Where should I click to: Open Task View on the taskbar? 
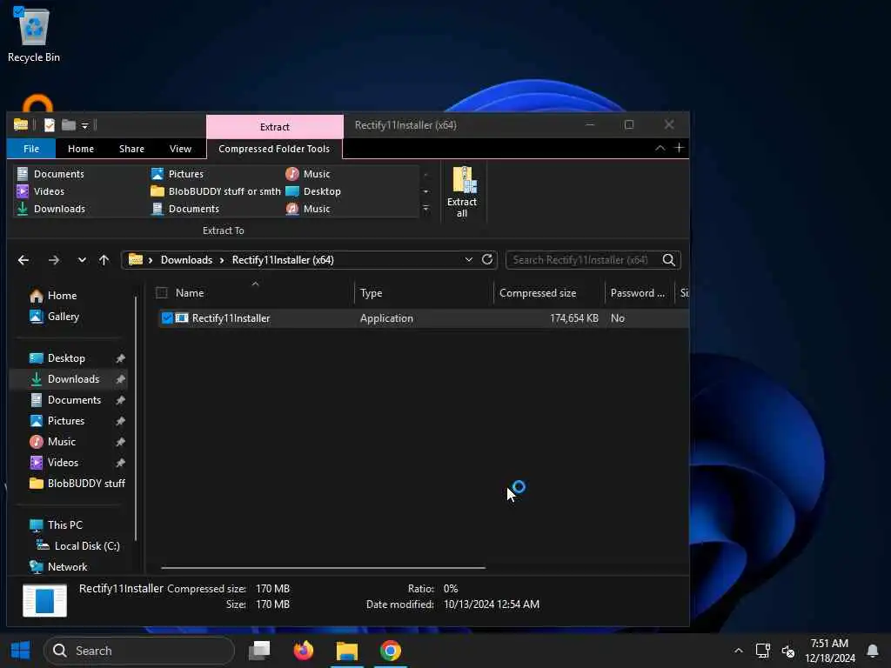point(259,651)
